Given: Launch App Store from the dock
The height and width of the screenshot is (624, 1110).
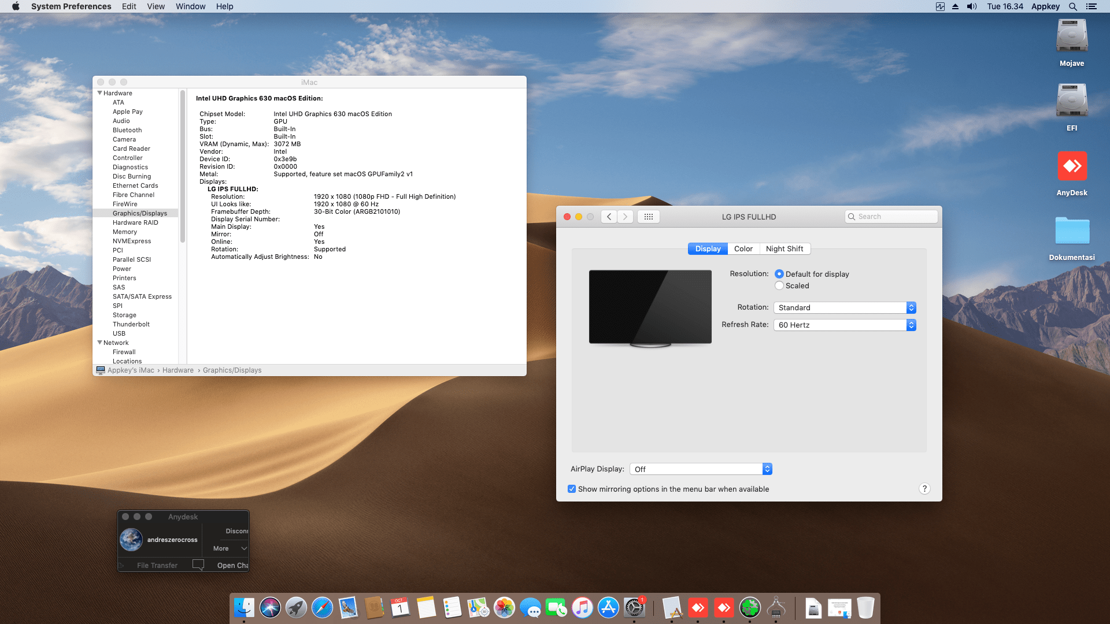Looking at the screenshot, I should click(608, 608).
